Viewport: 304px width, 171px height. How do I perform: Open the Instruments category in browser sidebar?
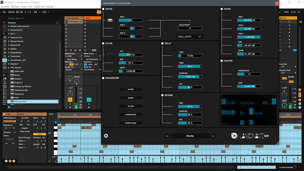coord(5,45)
